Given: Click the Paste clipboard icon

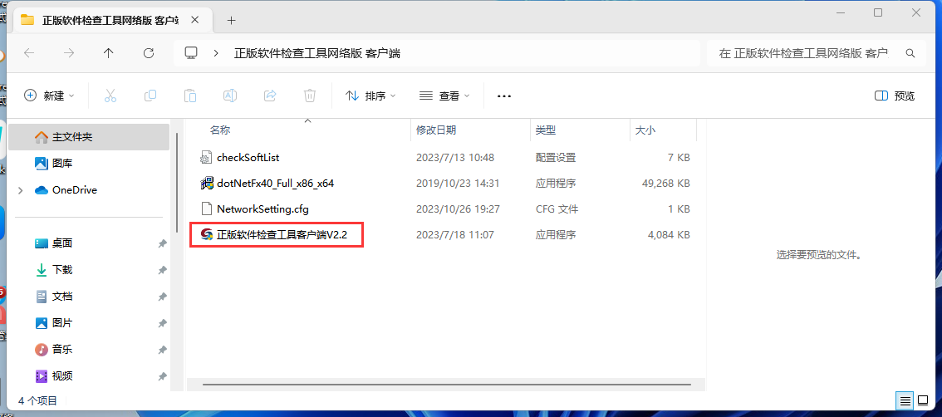Looking at the screenshot, I should pyautogui.click(x=190, y=96).
